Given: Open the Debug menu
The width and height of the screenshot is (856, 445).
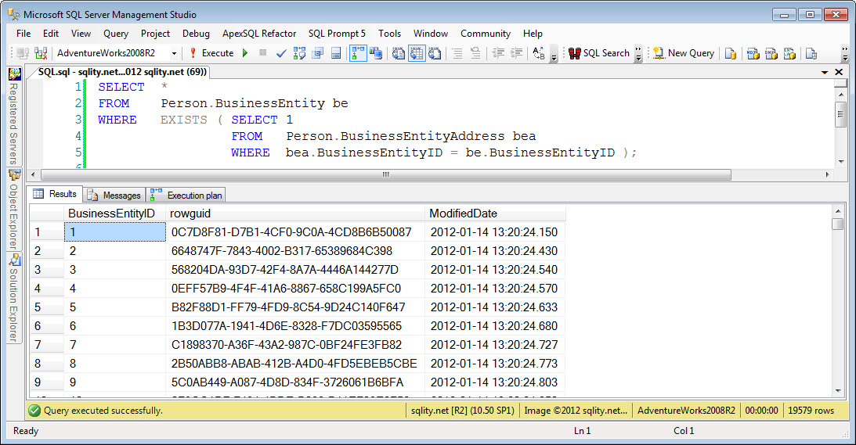Looking at the screenshot, I should coord(196,34).
